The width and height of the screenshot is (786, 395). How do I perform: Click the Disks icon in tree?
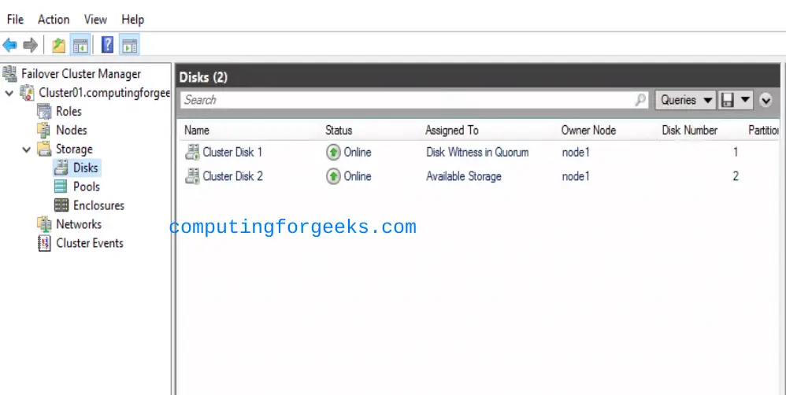(x=61, y=168)
